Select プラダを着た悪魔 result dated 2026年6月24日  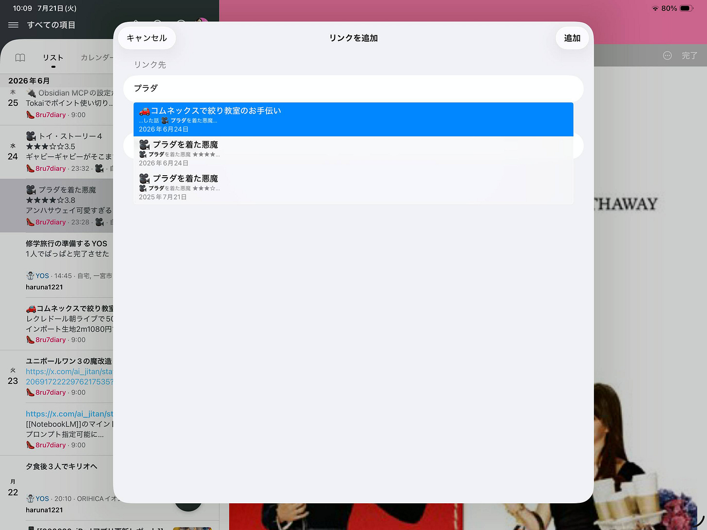tap(353, 153)
